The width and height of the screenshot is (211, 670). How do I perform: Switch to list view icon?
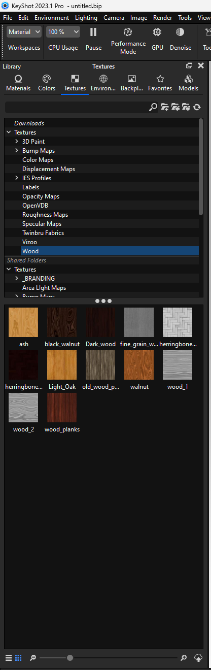pyautogui.click(x=9, y=658)
